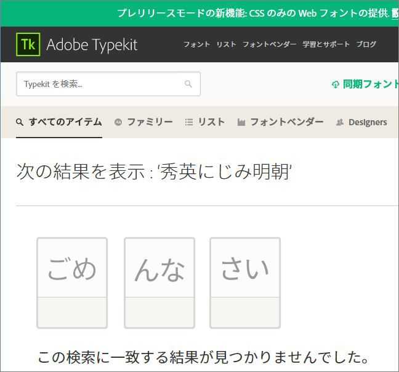Click the cloud sync icon beside 同期フォント
Image resolution: width=399 pixels, height=372 pixels.
[x=336, y=85]
